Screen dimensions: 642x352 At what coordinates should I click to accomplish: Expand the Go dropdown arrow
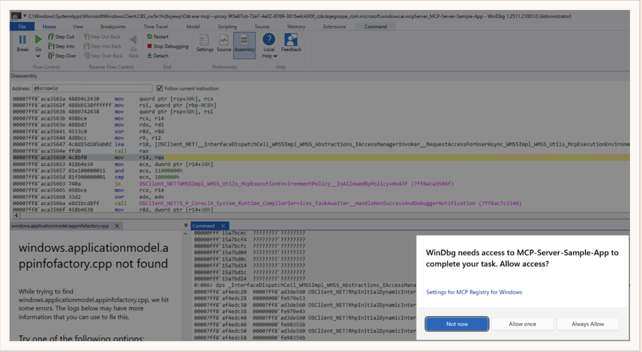(x=38, y=56)
